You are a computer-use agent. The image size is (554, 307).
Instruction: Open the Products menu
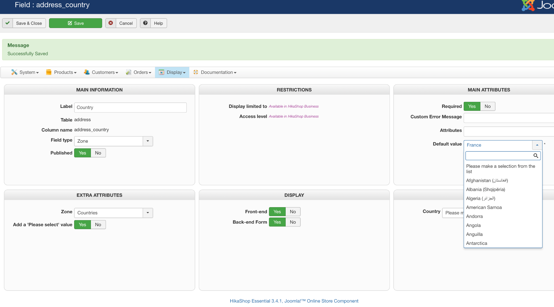[61, 72]
